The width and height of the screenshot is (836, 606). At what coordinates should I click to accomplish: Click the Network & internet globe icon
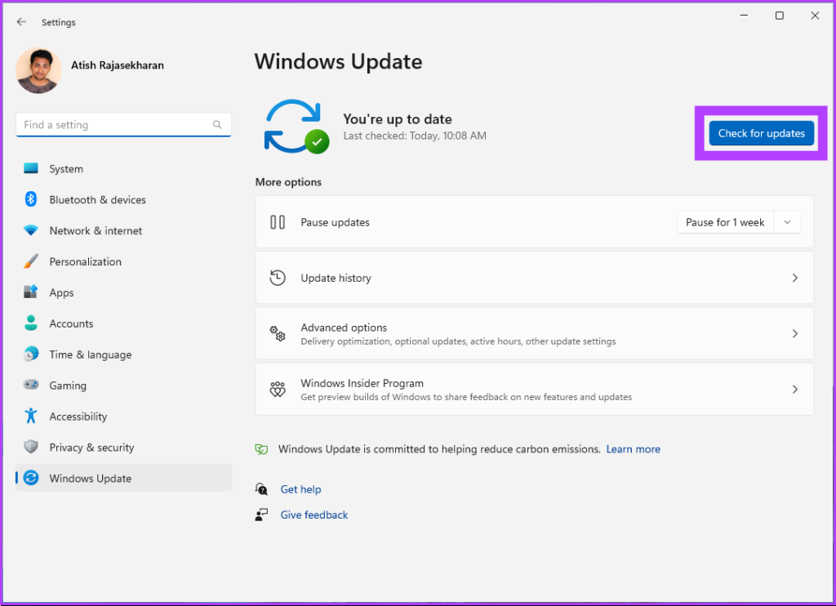click(30, 230)
